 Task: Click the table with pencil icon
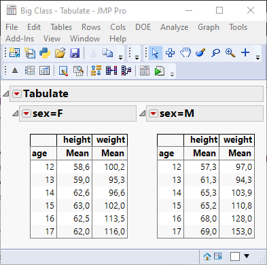[63, 71]
